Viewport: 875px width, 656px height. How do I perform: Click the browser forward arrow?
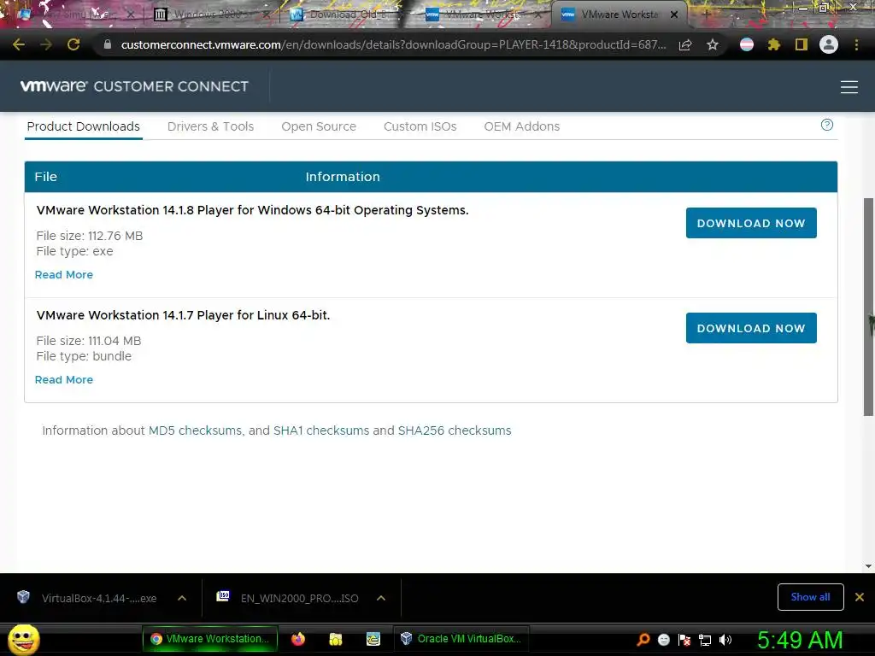pos(46,44)
